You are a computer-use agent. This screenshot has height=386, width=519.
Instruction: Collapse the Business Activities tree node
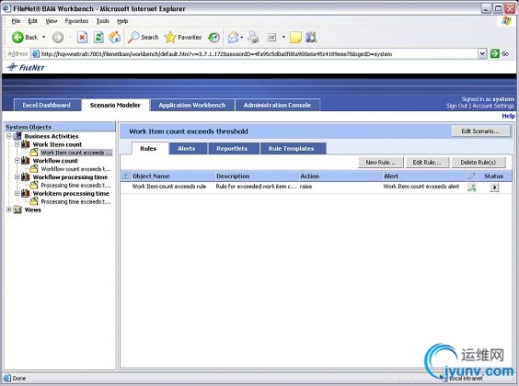[x=9, y=136]
